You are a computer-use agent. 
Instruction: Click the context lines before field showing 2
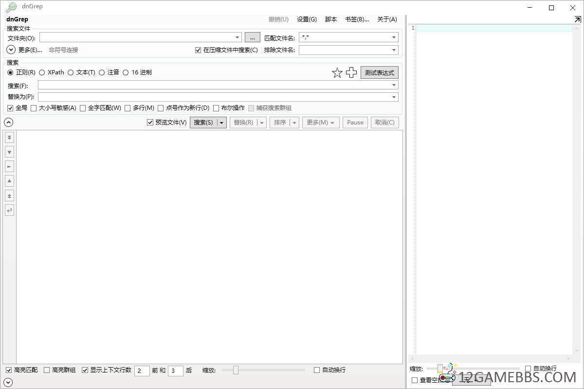pos(142,371)
